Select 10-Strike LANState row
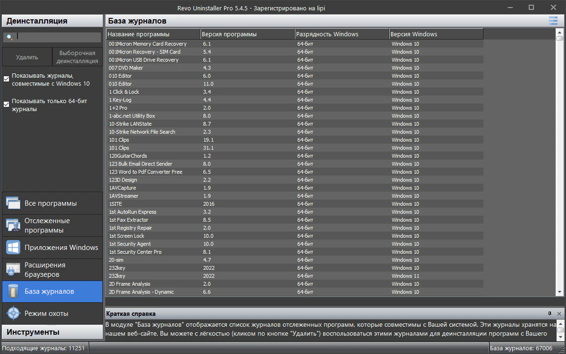This screenshot has width=566, height=354. click(x=295, y=124)
